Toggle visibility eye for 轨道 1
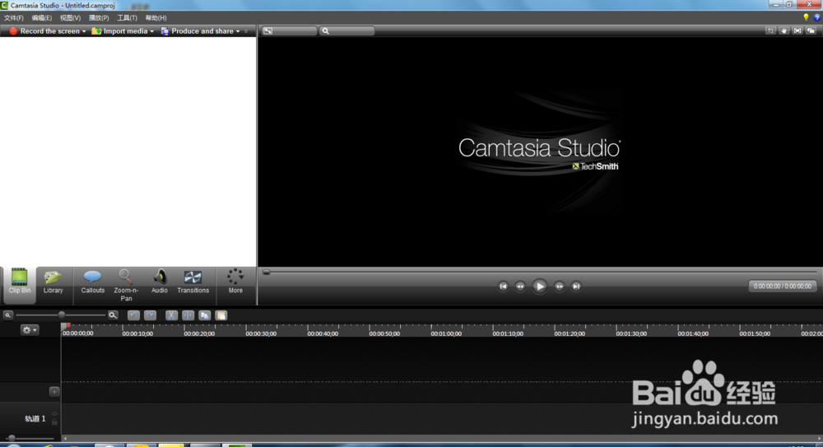The image size is (823, 447). 54,414
